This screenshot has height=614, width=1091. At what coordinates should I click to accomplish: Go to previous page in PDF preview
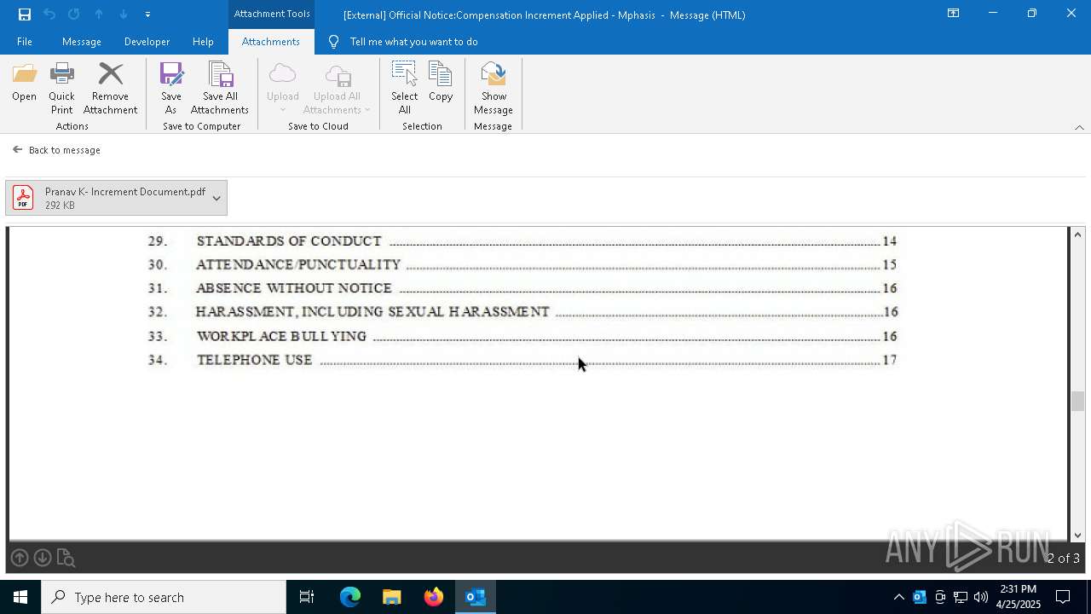point(19,559)
